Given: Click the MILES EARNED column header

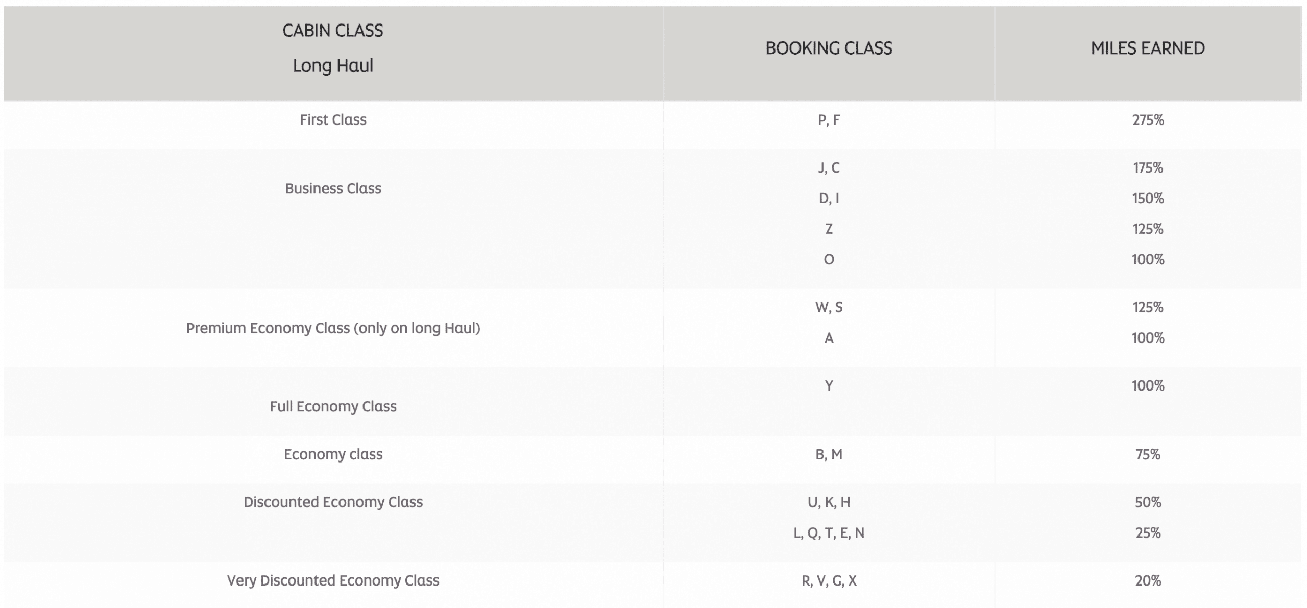Looking at the screenshot, I should tap(1148, 48).
